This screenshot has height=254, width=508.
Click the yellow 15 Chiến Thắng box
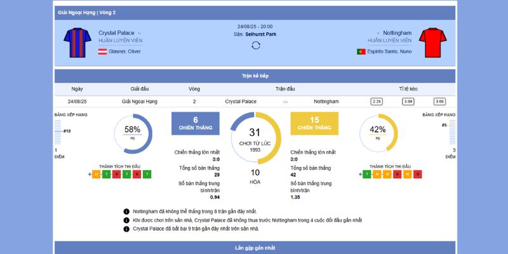(x=314, y=123)
